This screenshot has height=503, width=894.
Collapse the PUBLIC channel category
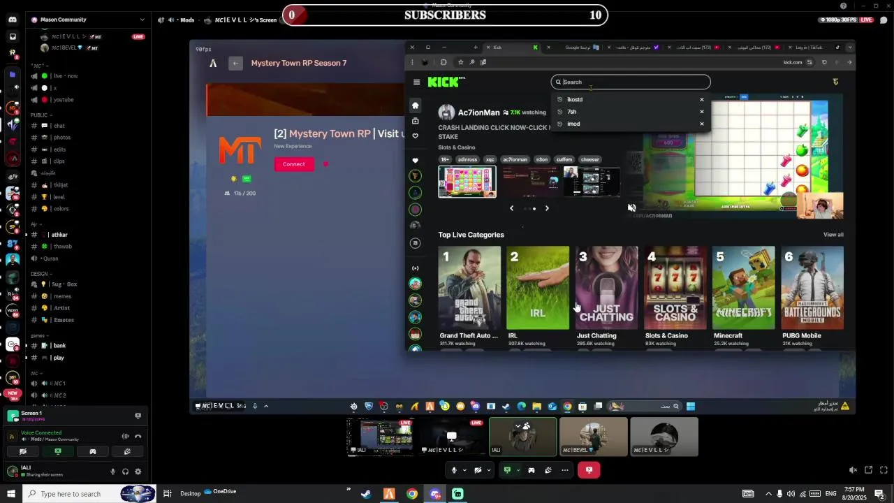(42, 115)
